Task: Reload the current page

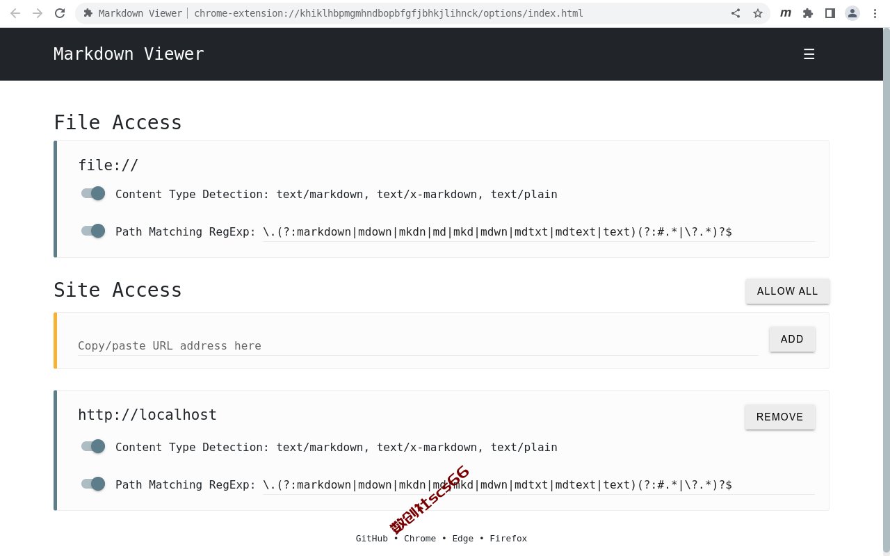Action: point(60,13)
